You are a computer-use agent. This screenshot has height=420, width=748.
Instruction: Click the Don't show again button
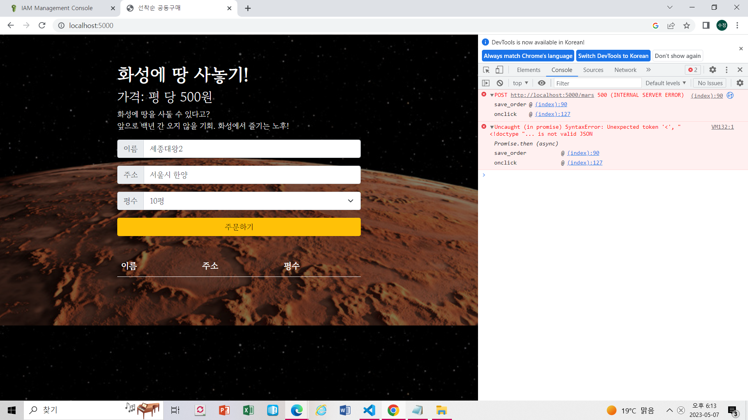coord(677,56)
